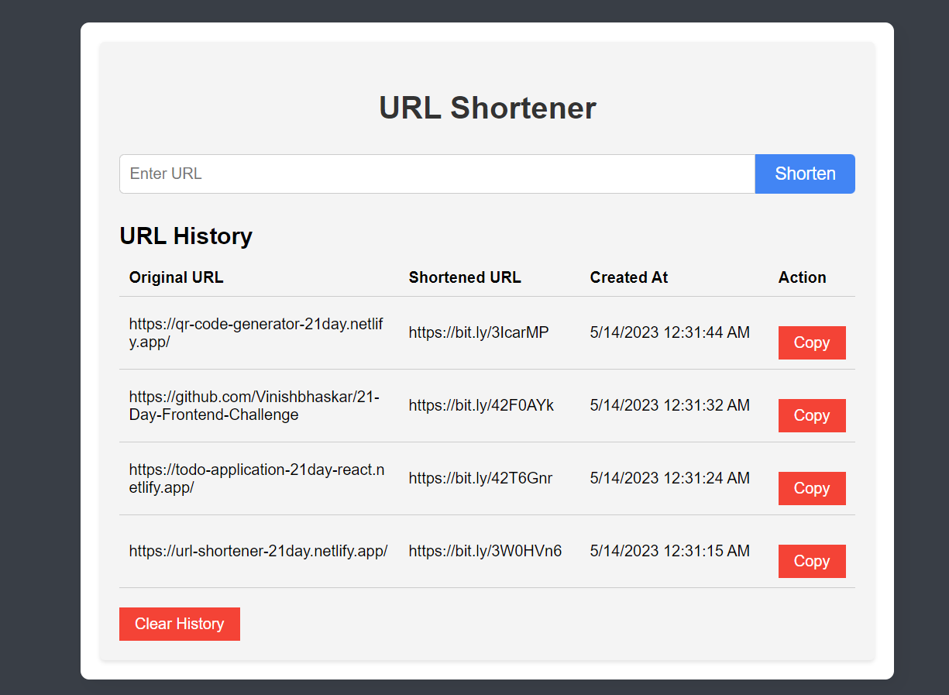Viewport: 949px width, 695px height.
Task: Copy the bit.ly/3W0HVn6 shortened link
Action: tap(812, 561)
